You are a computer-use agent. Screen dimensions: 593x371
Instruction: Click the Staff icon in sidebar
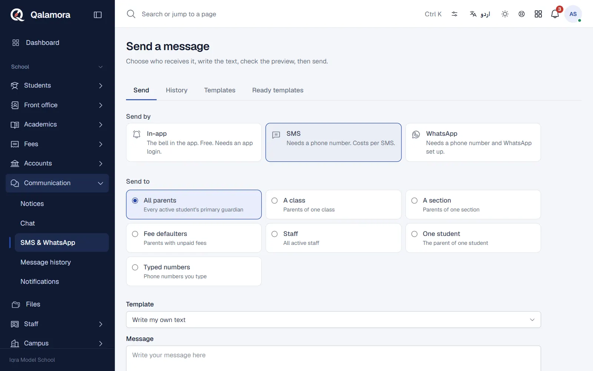[x=14, y=324]
